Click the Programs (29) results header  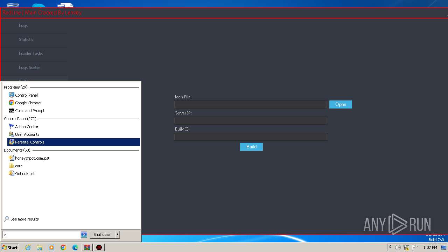pos(16,87)
